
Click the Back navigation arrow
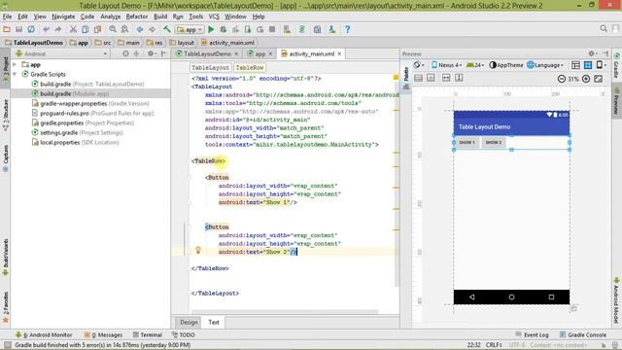(140, 29)
